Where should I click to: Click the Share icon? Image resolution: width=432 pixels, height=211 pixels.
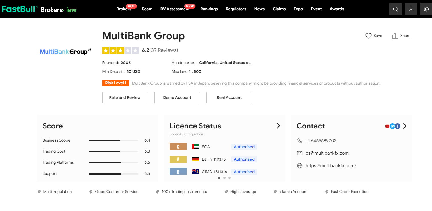tap(395, 36)
